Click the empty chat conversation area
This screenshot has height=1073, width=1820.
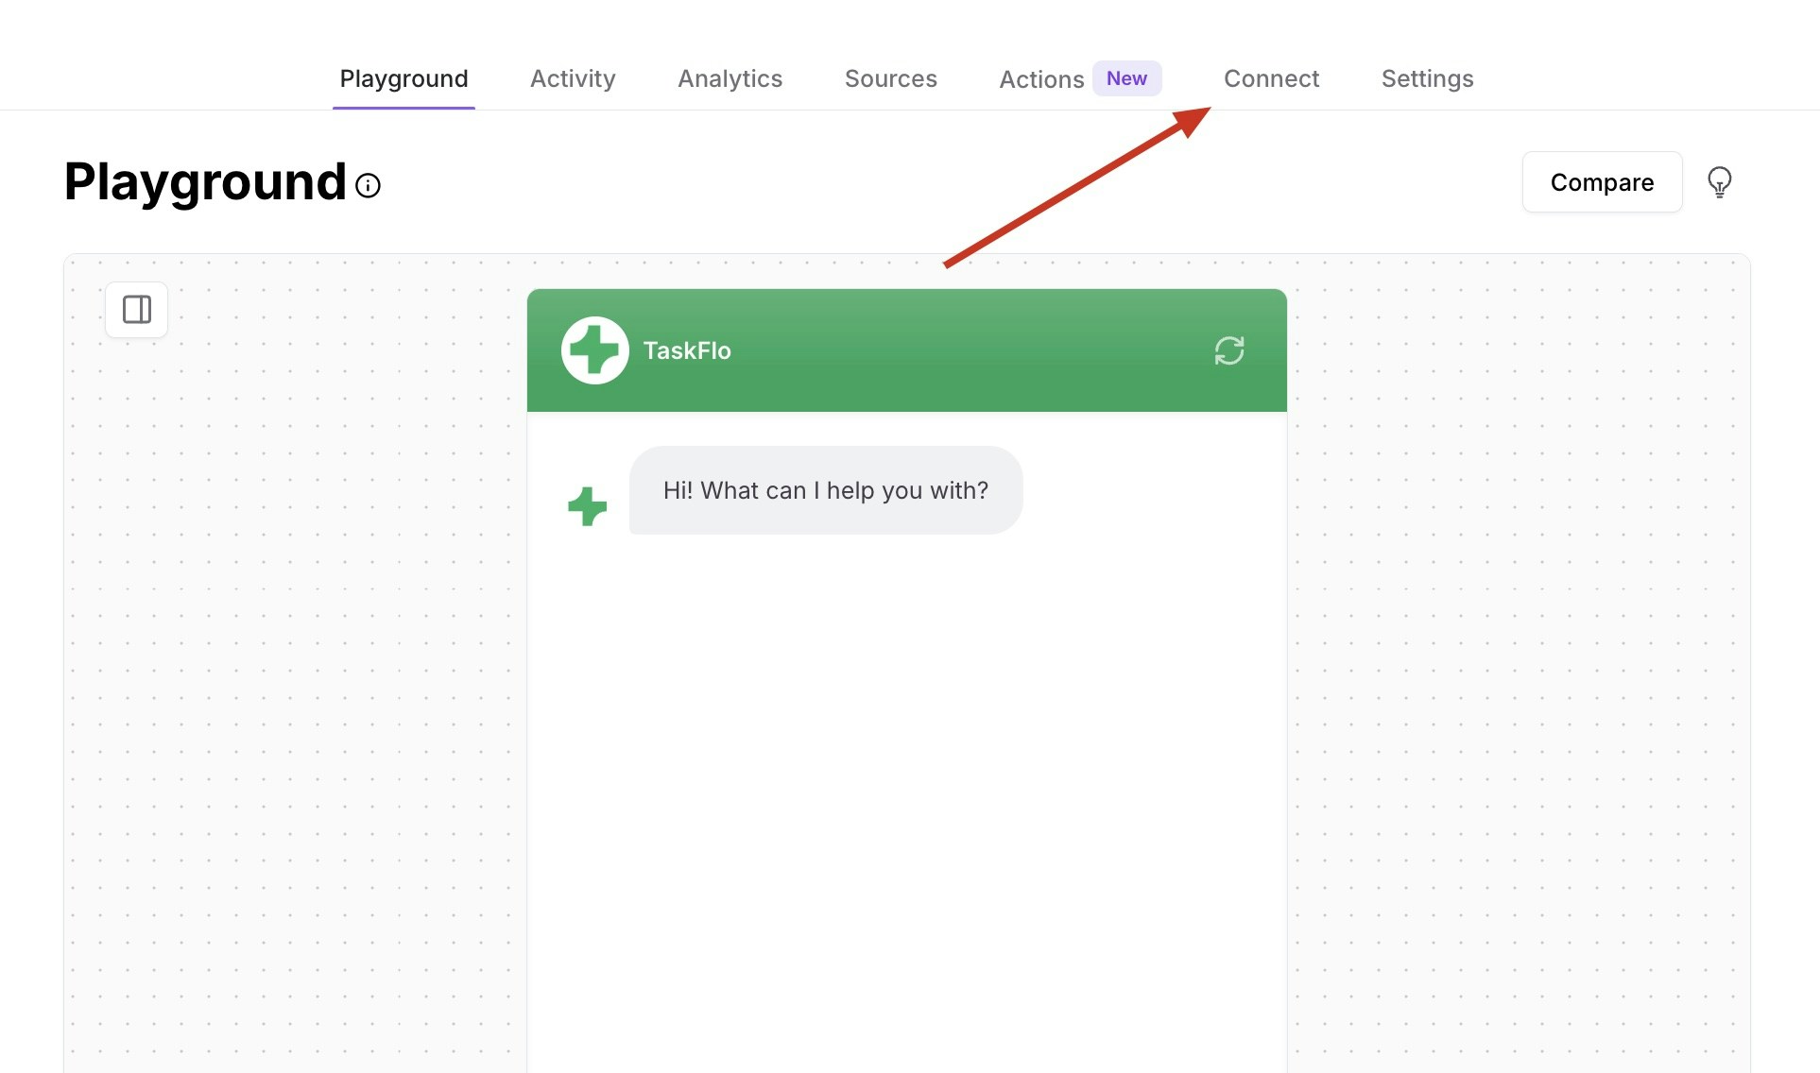(905, 775)
